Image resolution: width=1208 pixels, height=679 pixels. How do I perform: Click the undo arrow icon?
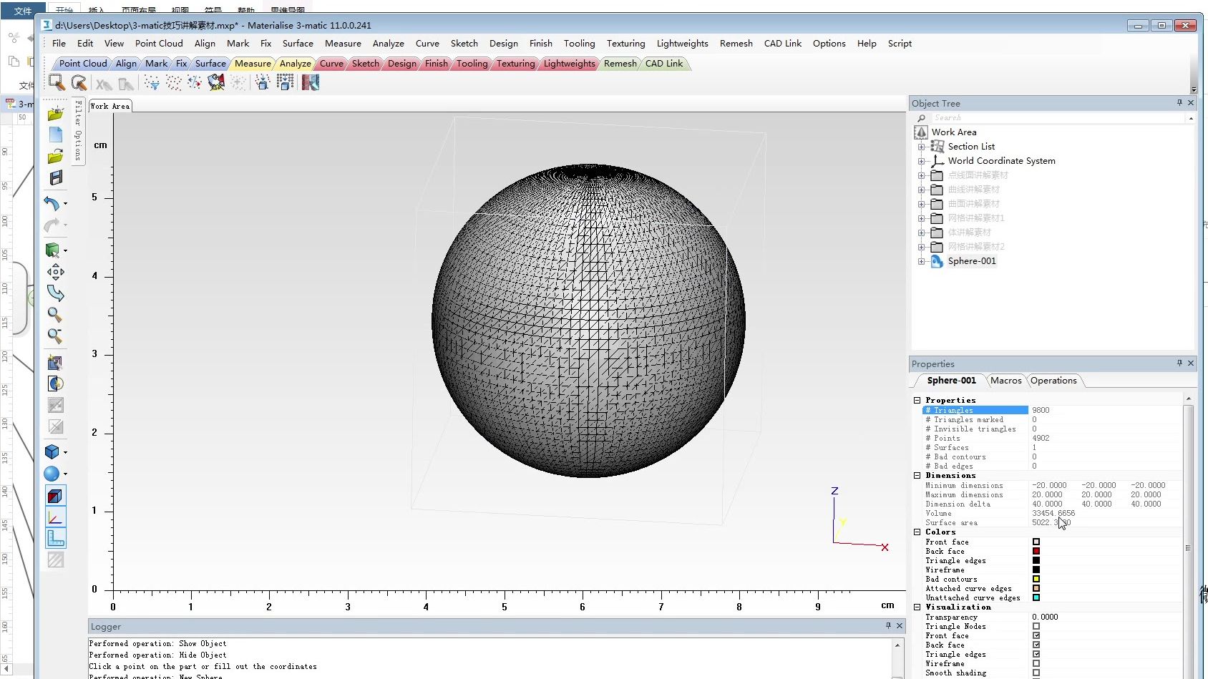(52, 204)
